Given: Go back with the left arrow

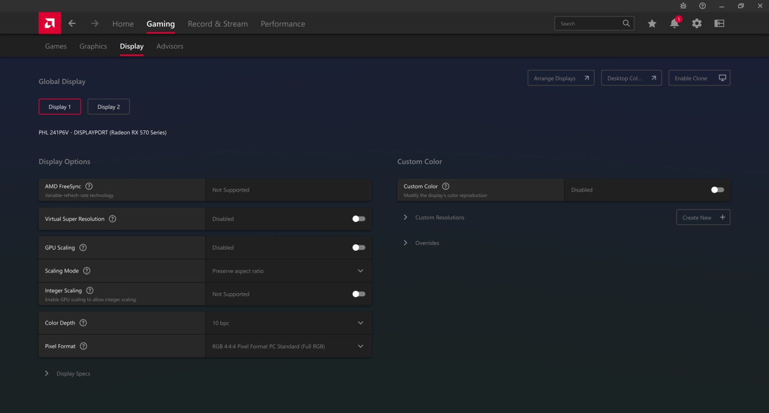Looking at the screenshot, I should 72,23.
